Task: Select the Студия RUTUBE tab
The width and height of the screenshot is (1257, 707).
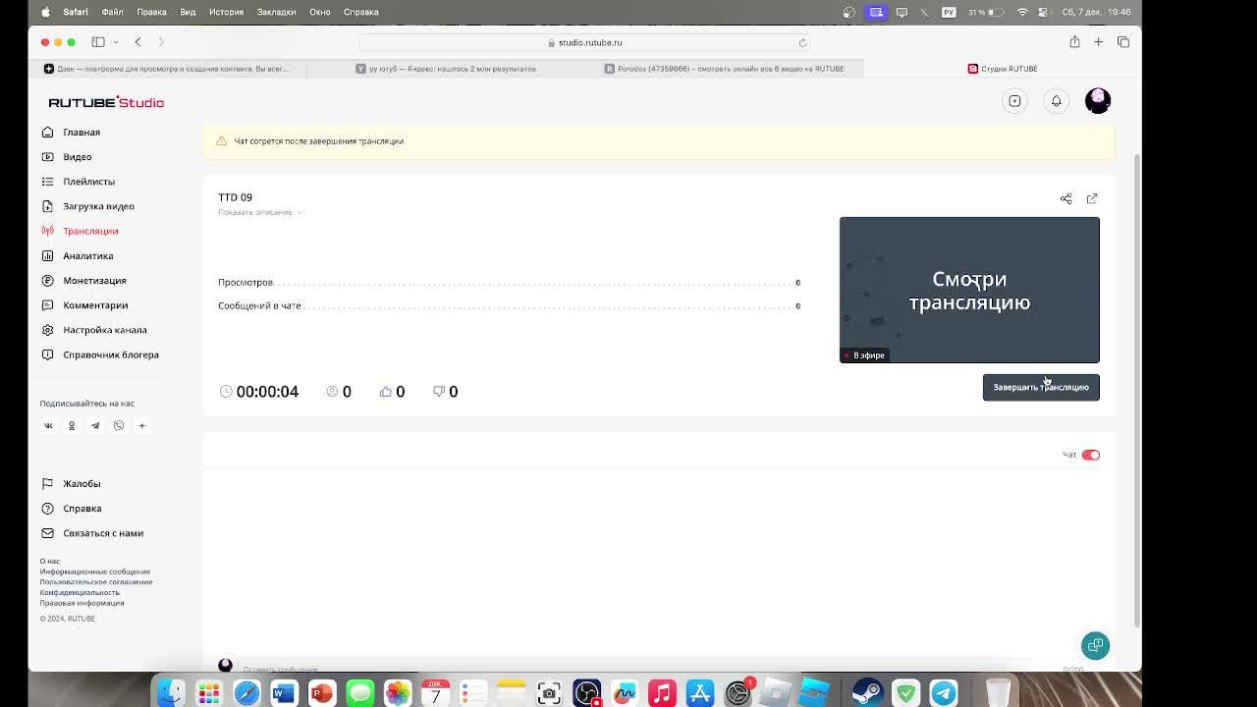Action: tap(1002, 69)
